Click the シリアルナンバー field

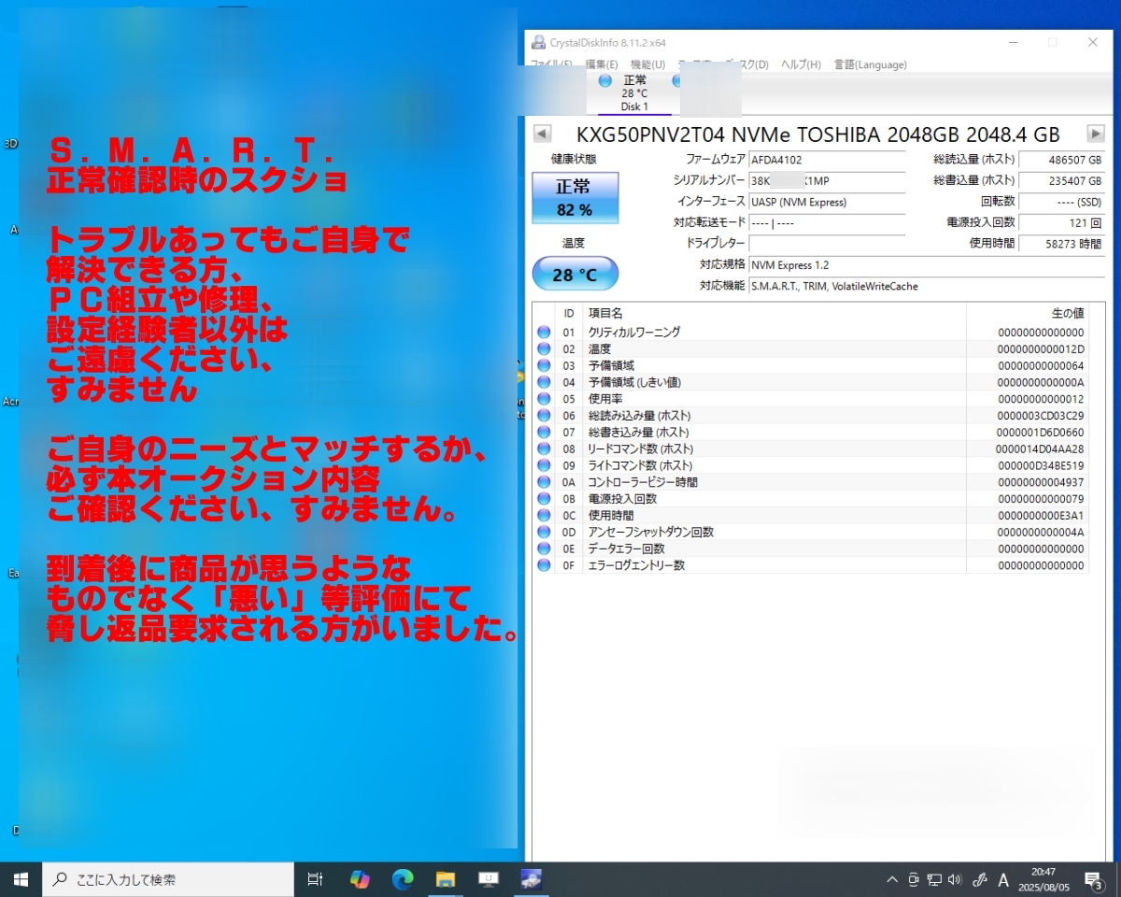tap(827, 180)
